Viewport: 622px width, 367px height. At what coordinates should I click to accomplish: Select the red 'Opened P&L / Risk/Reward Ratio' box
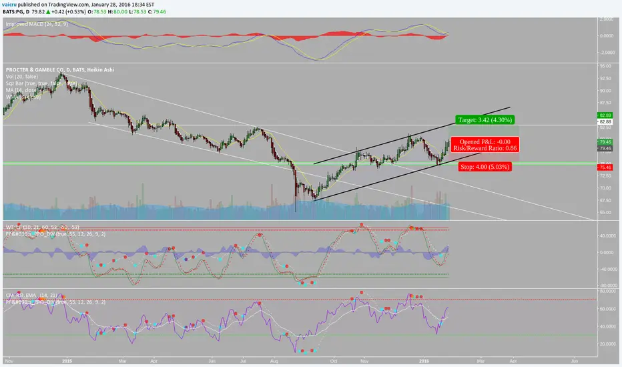coord(485,145)
